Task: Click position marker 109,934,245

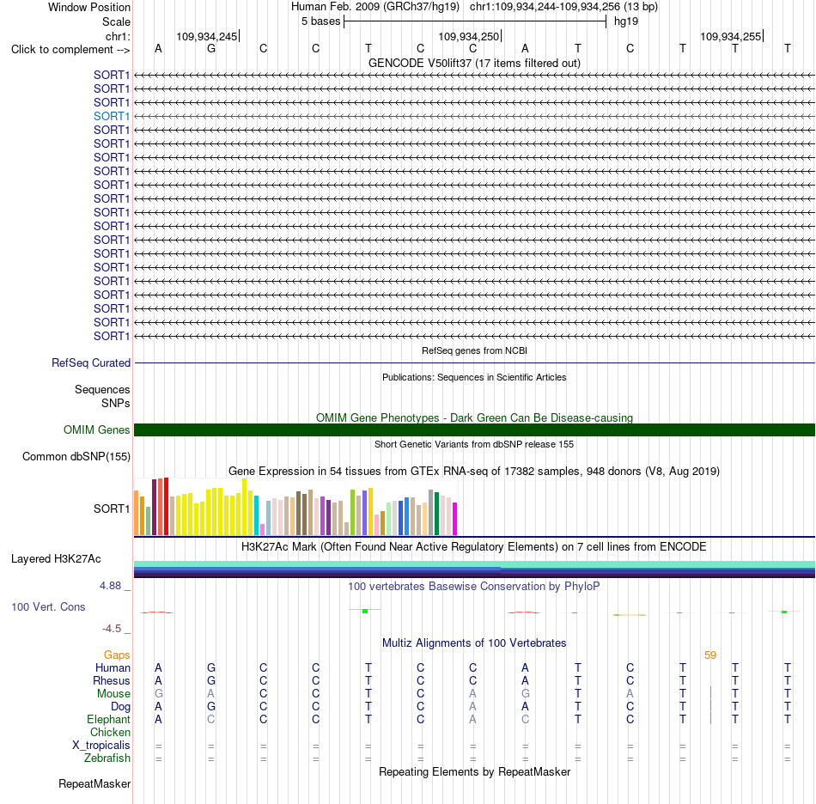Action: tap(207, 36)
